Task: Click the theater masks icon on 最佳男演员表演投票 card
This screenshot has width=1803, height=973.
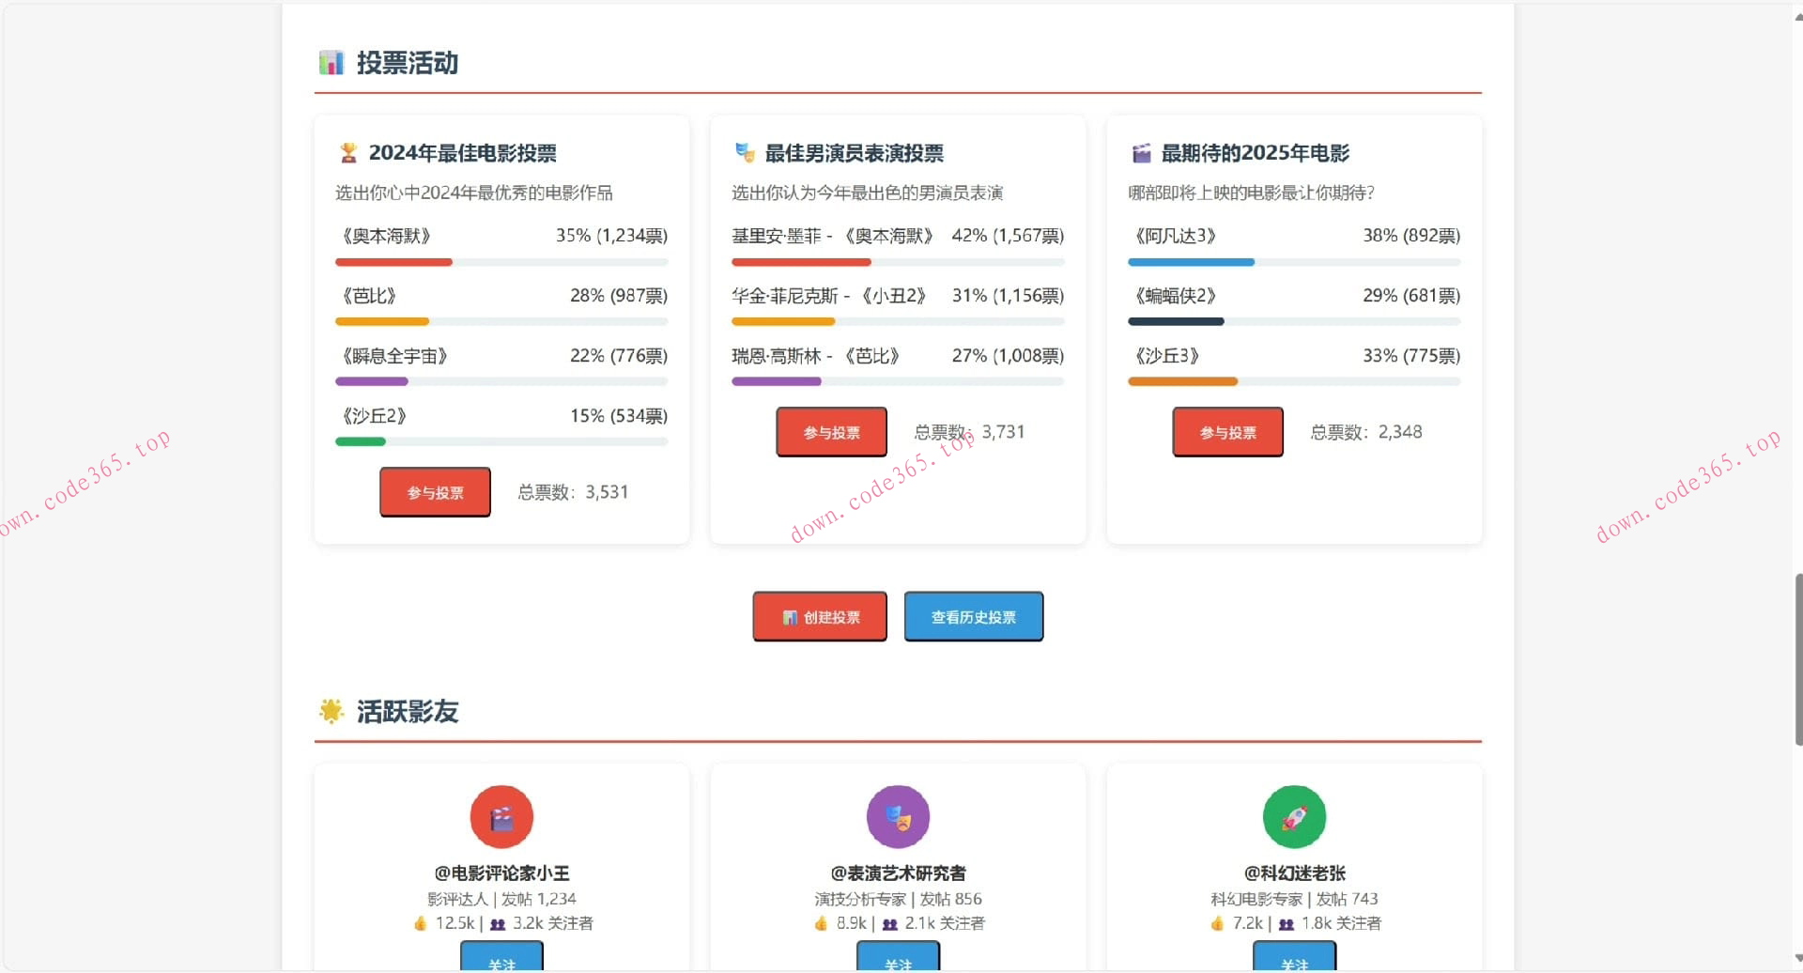Action: 743,152
